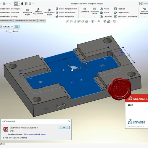
Task: Select the Ребро rib tool
Action: [x=104, y=9]
